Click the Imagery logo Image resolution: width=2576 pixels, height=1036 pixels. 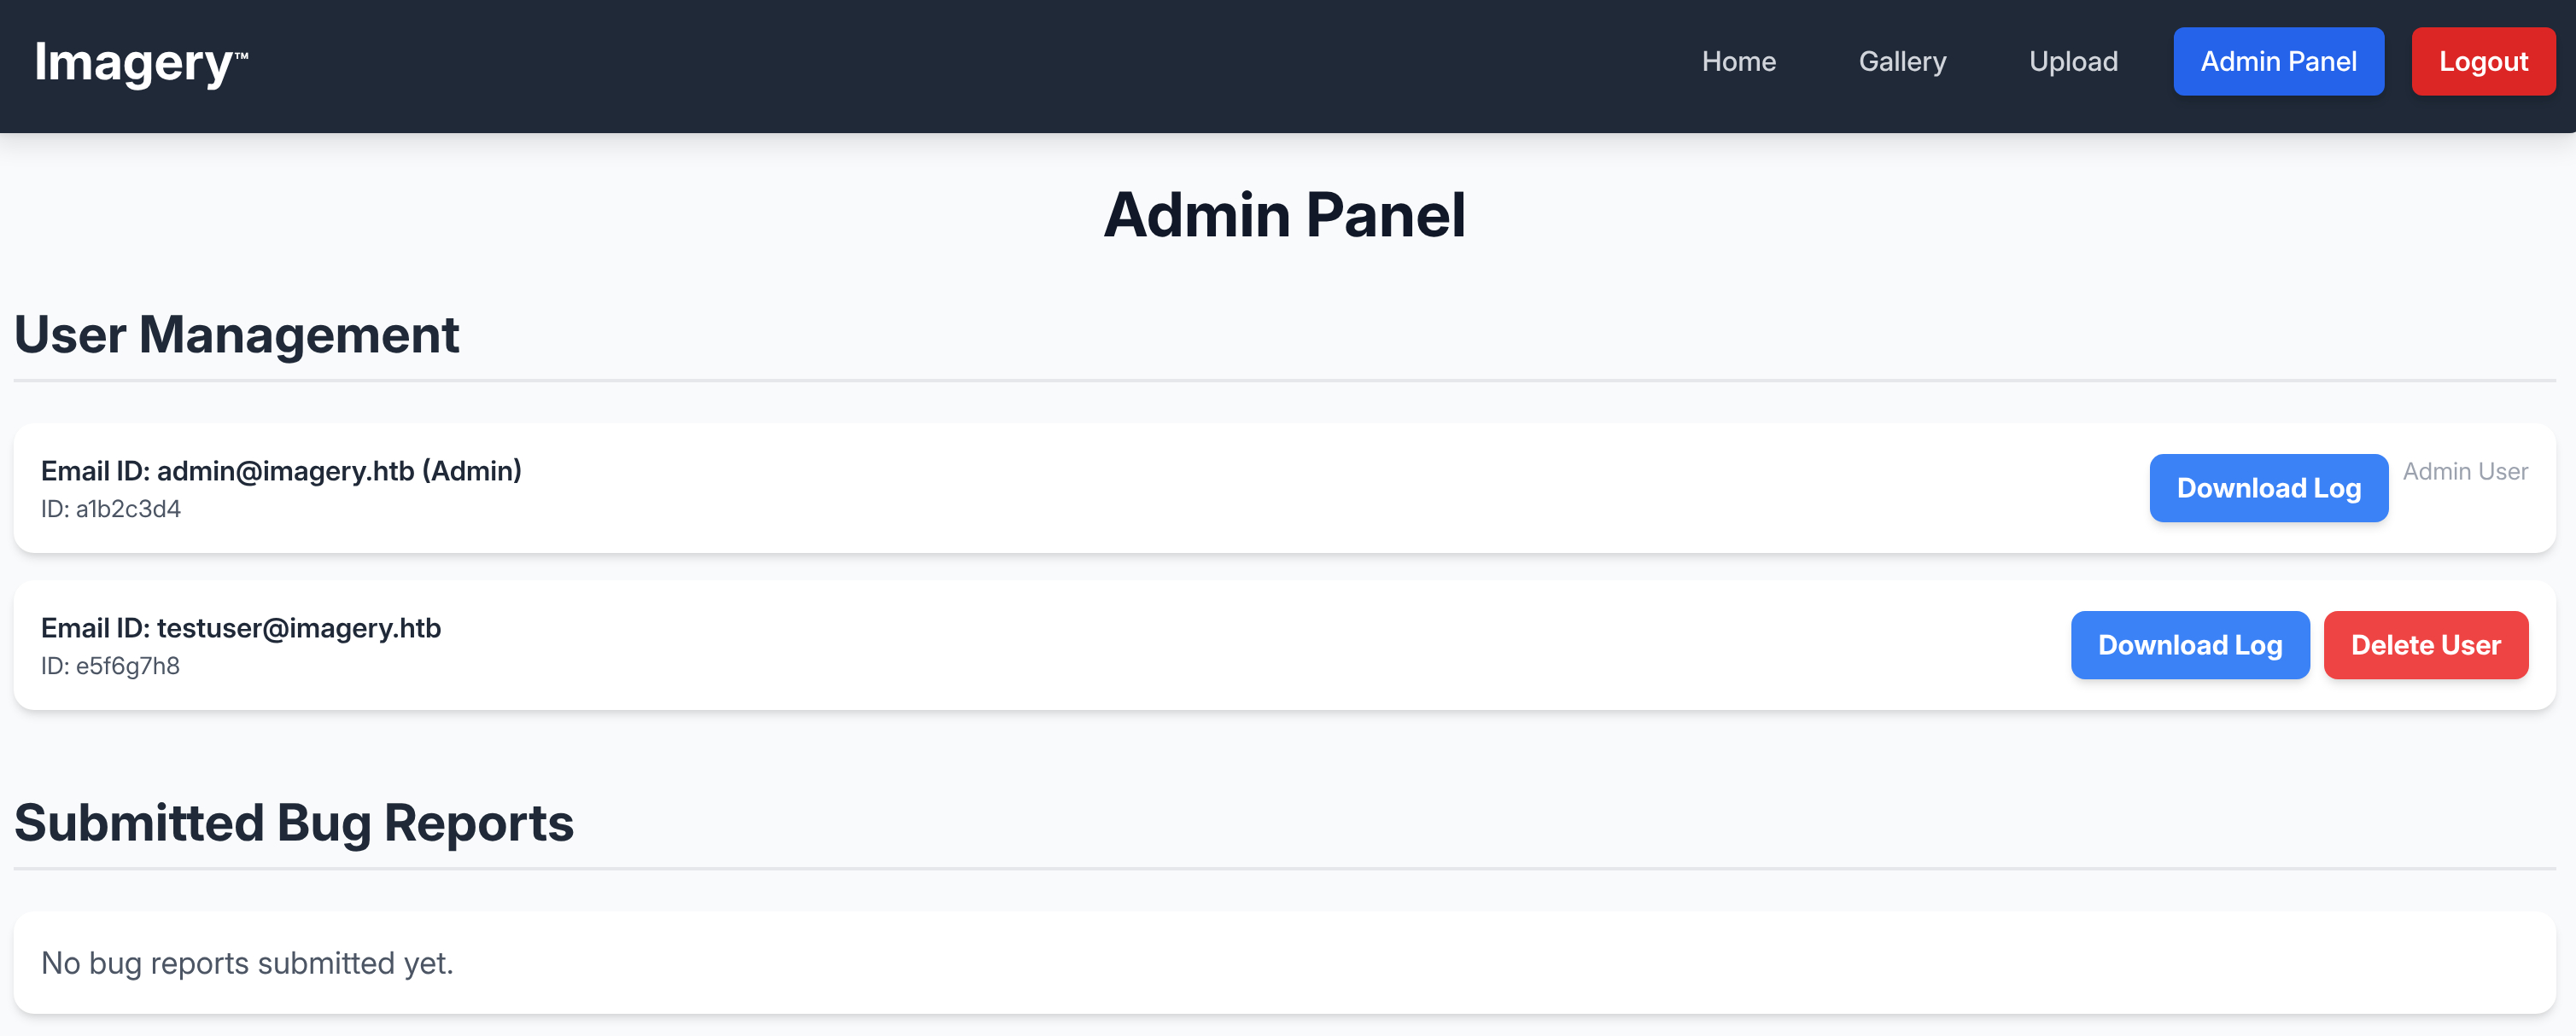pyautogui.click(x=140, y=63)
